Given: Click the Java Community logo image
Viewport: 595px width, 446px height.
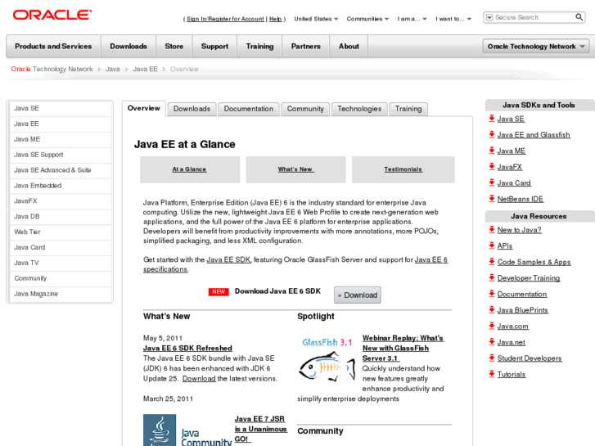Looking at the screenshot, I should 187,430.
